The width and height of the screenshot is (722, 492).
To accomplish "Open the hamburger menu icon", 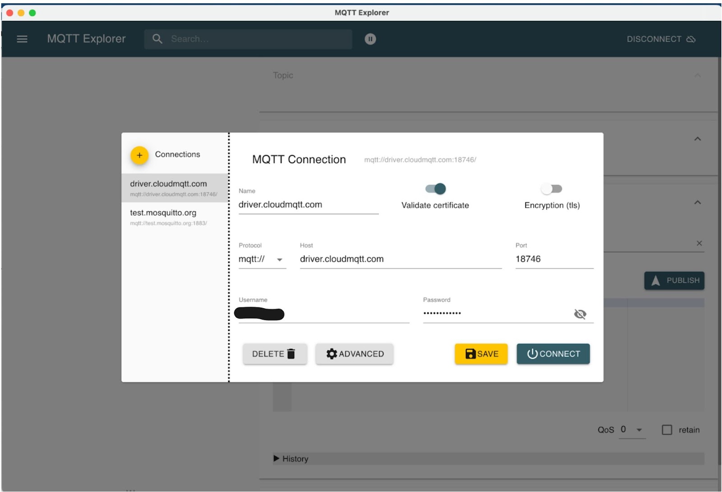I will click(x=22, y=39).
